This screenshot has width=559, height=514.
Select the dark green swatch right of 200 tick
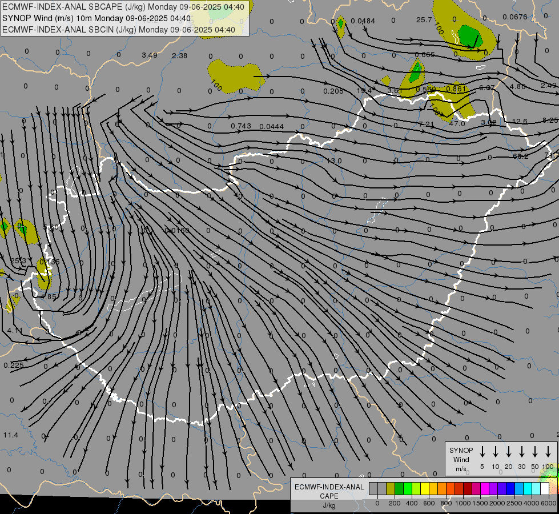(x=399, y=488)
